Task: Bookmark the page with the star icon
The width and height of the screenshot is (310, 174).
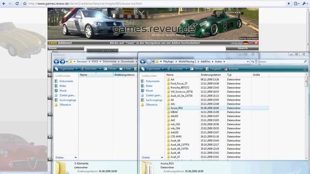Action: pyautogui.click(x=25, y=3)
